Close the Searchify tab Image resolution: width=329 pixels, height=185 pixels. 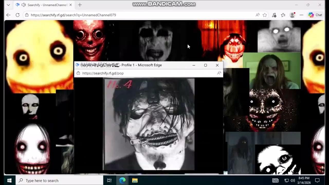[x=71, y=5]
